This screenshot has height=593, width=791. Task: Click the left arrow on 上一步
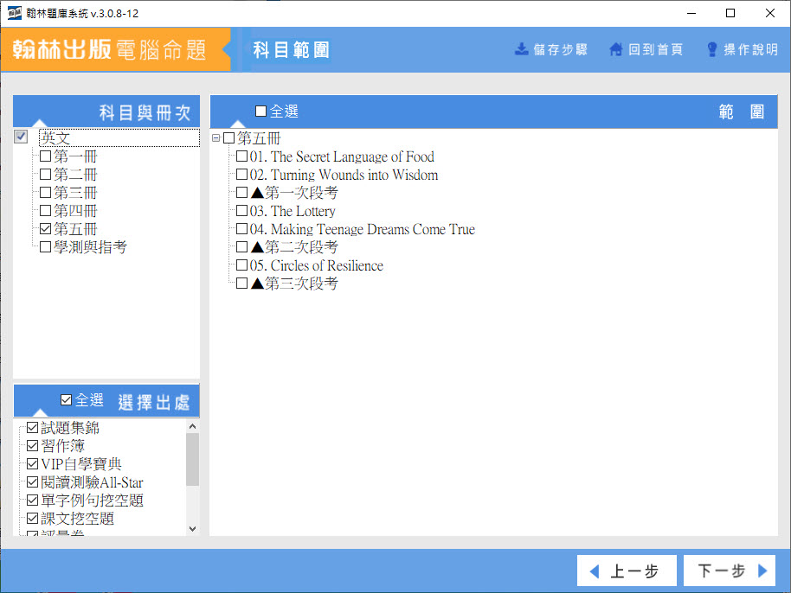click(595, 571)
